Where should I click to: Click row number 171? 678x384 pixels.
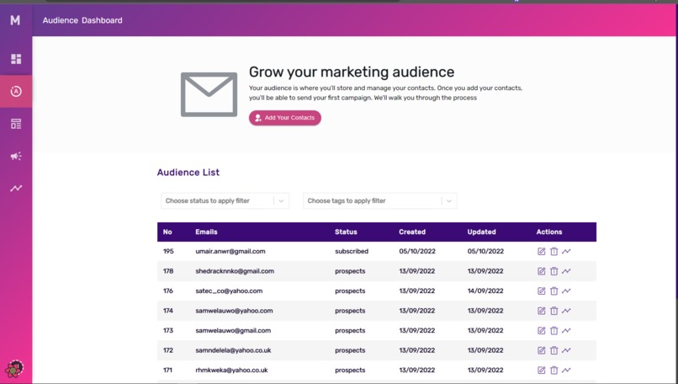point(167,371)
